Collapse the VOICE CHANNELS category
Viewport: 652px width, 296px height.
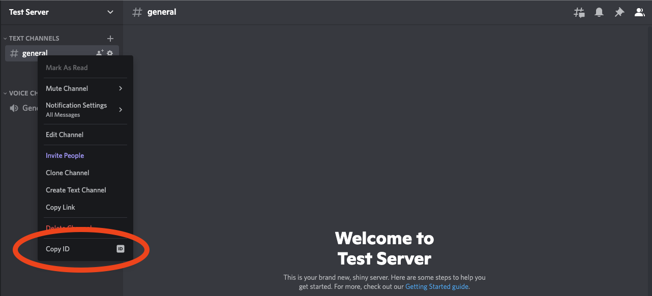5,93
